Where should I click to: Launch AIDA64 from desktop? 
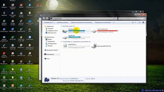pyautogui.click(x=21, y=6)
